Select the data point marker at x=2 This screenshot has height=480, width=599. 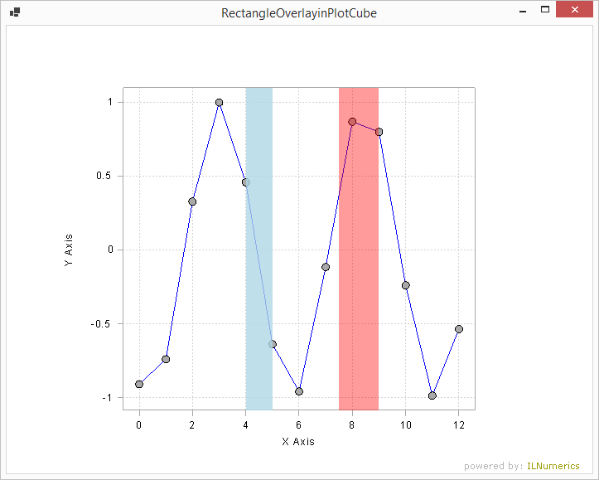click(x=192, y=201)
